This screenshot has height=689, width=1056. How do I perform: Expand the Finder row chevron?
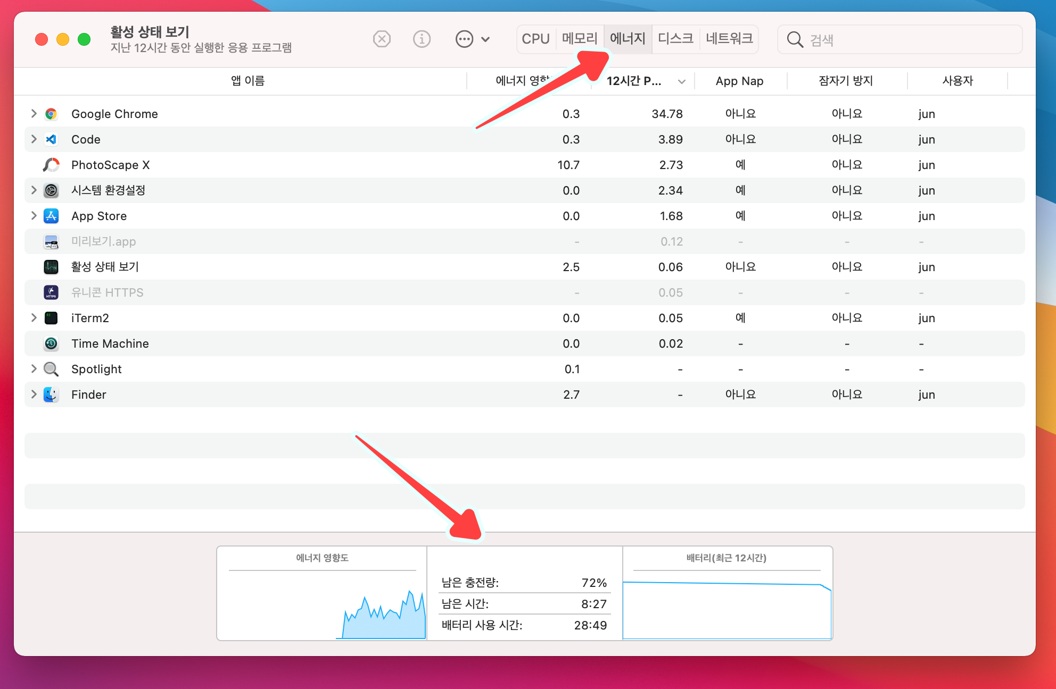(34, 394)
